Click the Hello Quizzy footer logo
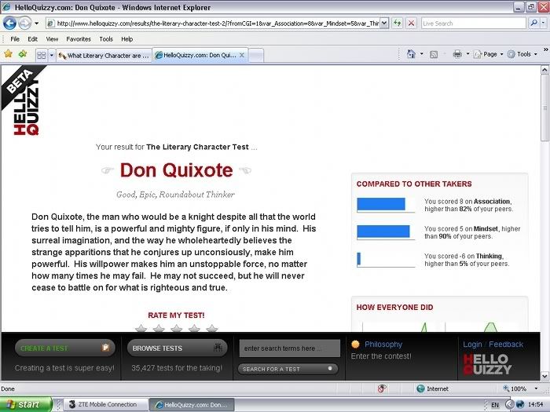Viewport: 550px width, 412px height. click(487, 364)
